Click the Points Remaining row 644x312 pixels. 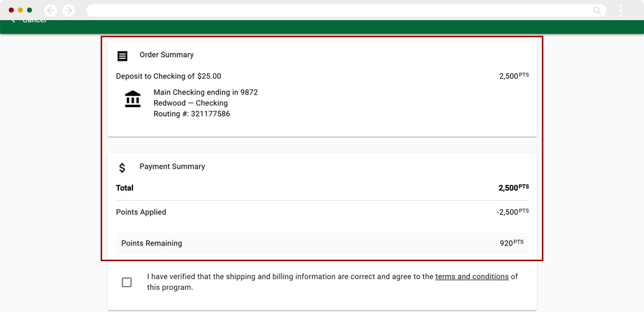pyautogui.click(x=322, y=243)
